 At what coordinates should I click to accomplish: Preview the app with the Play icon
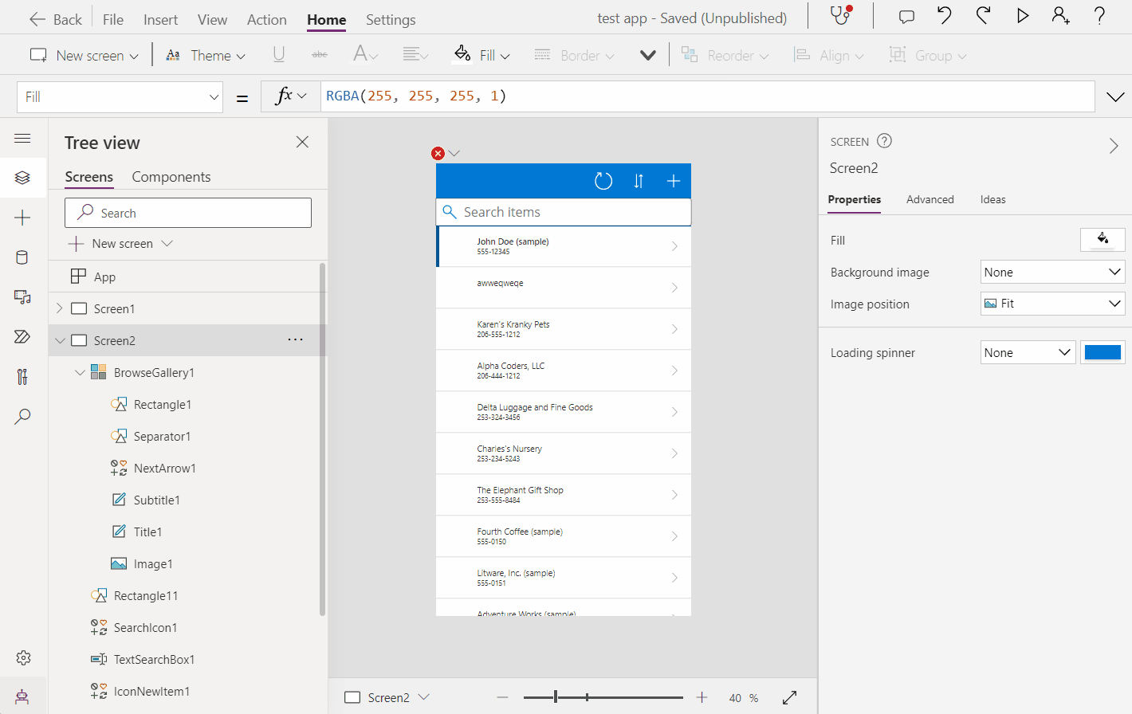1023,16
